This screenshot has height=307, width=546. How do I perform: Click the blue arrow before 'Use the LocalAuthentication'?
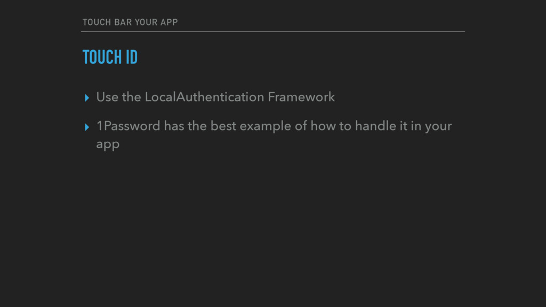coord(87,98)
